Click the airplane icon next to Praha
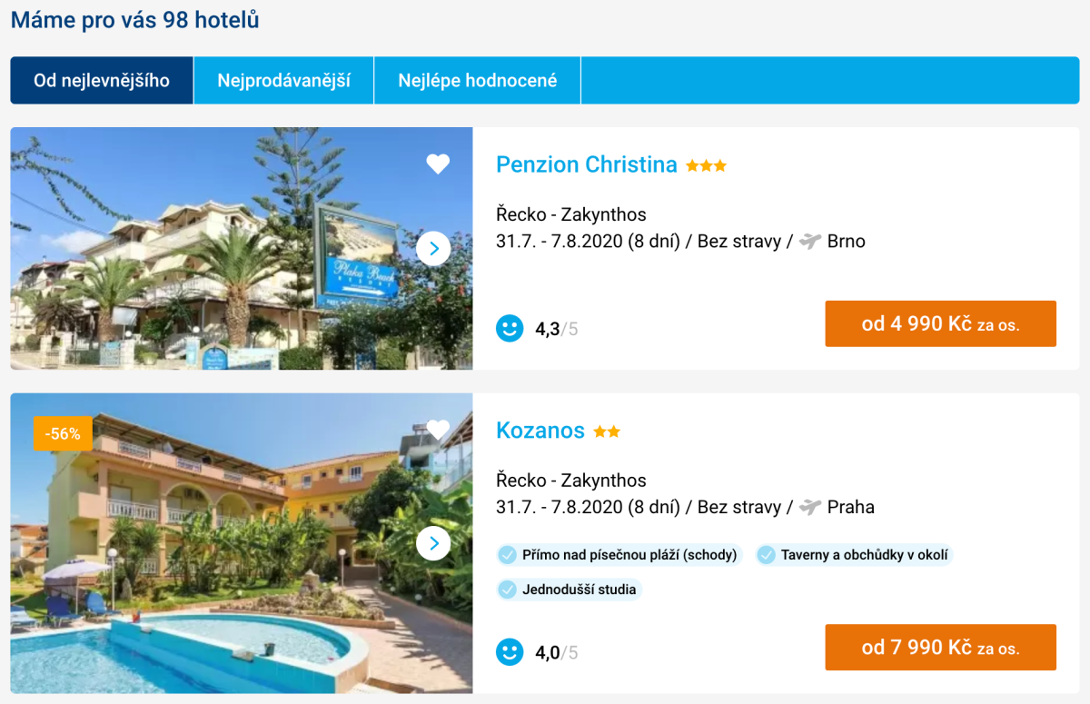The image size is (1090, 704). 810,507
